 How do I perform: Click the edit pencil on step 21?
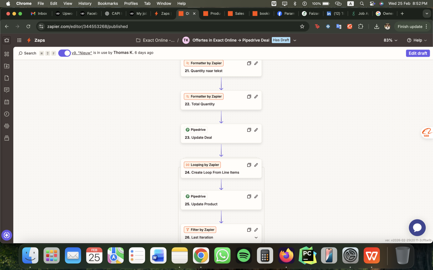tap(256, 63)
